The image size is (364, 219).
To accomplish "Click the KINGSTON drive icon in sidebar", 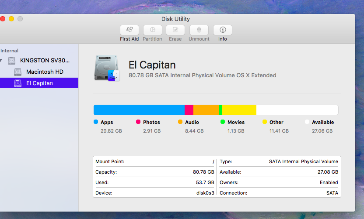I will [x=12, y=61].
